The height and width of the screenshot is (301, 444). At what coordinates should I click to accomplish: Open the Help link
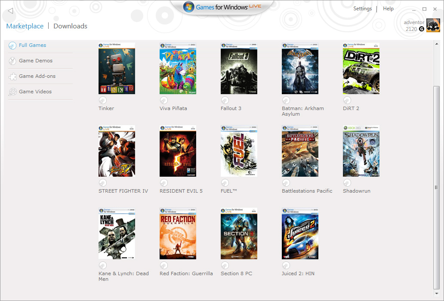click(388, 9)
